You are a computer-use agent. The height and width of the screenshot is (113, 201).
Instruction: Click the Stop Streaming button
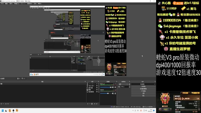pos(142,84)
